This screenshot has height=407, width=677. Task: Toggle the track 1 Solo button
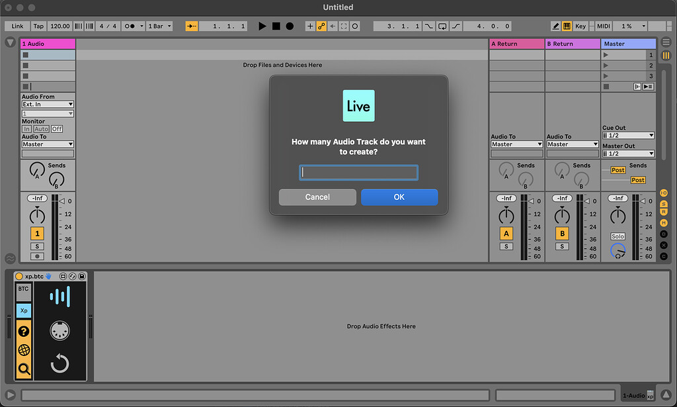coord(37,246)
